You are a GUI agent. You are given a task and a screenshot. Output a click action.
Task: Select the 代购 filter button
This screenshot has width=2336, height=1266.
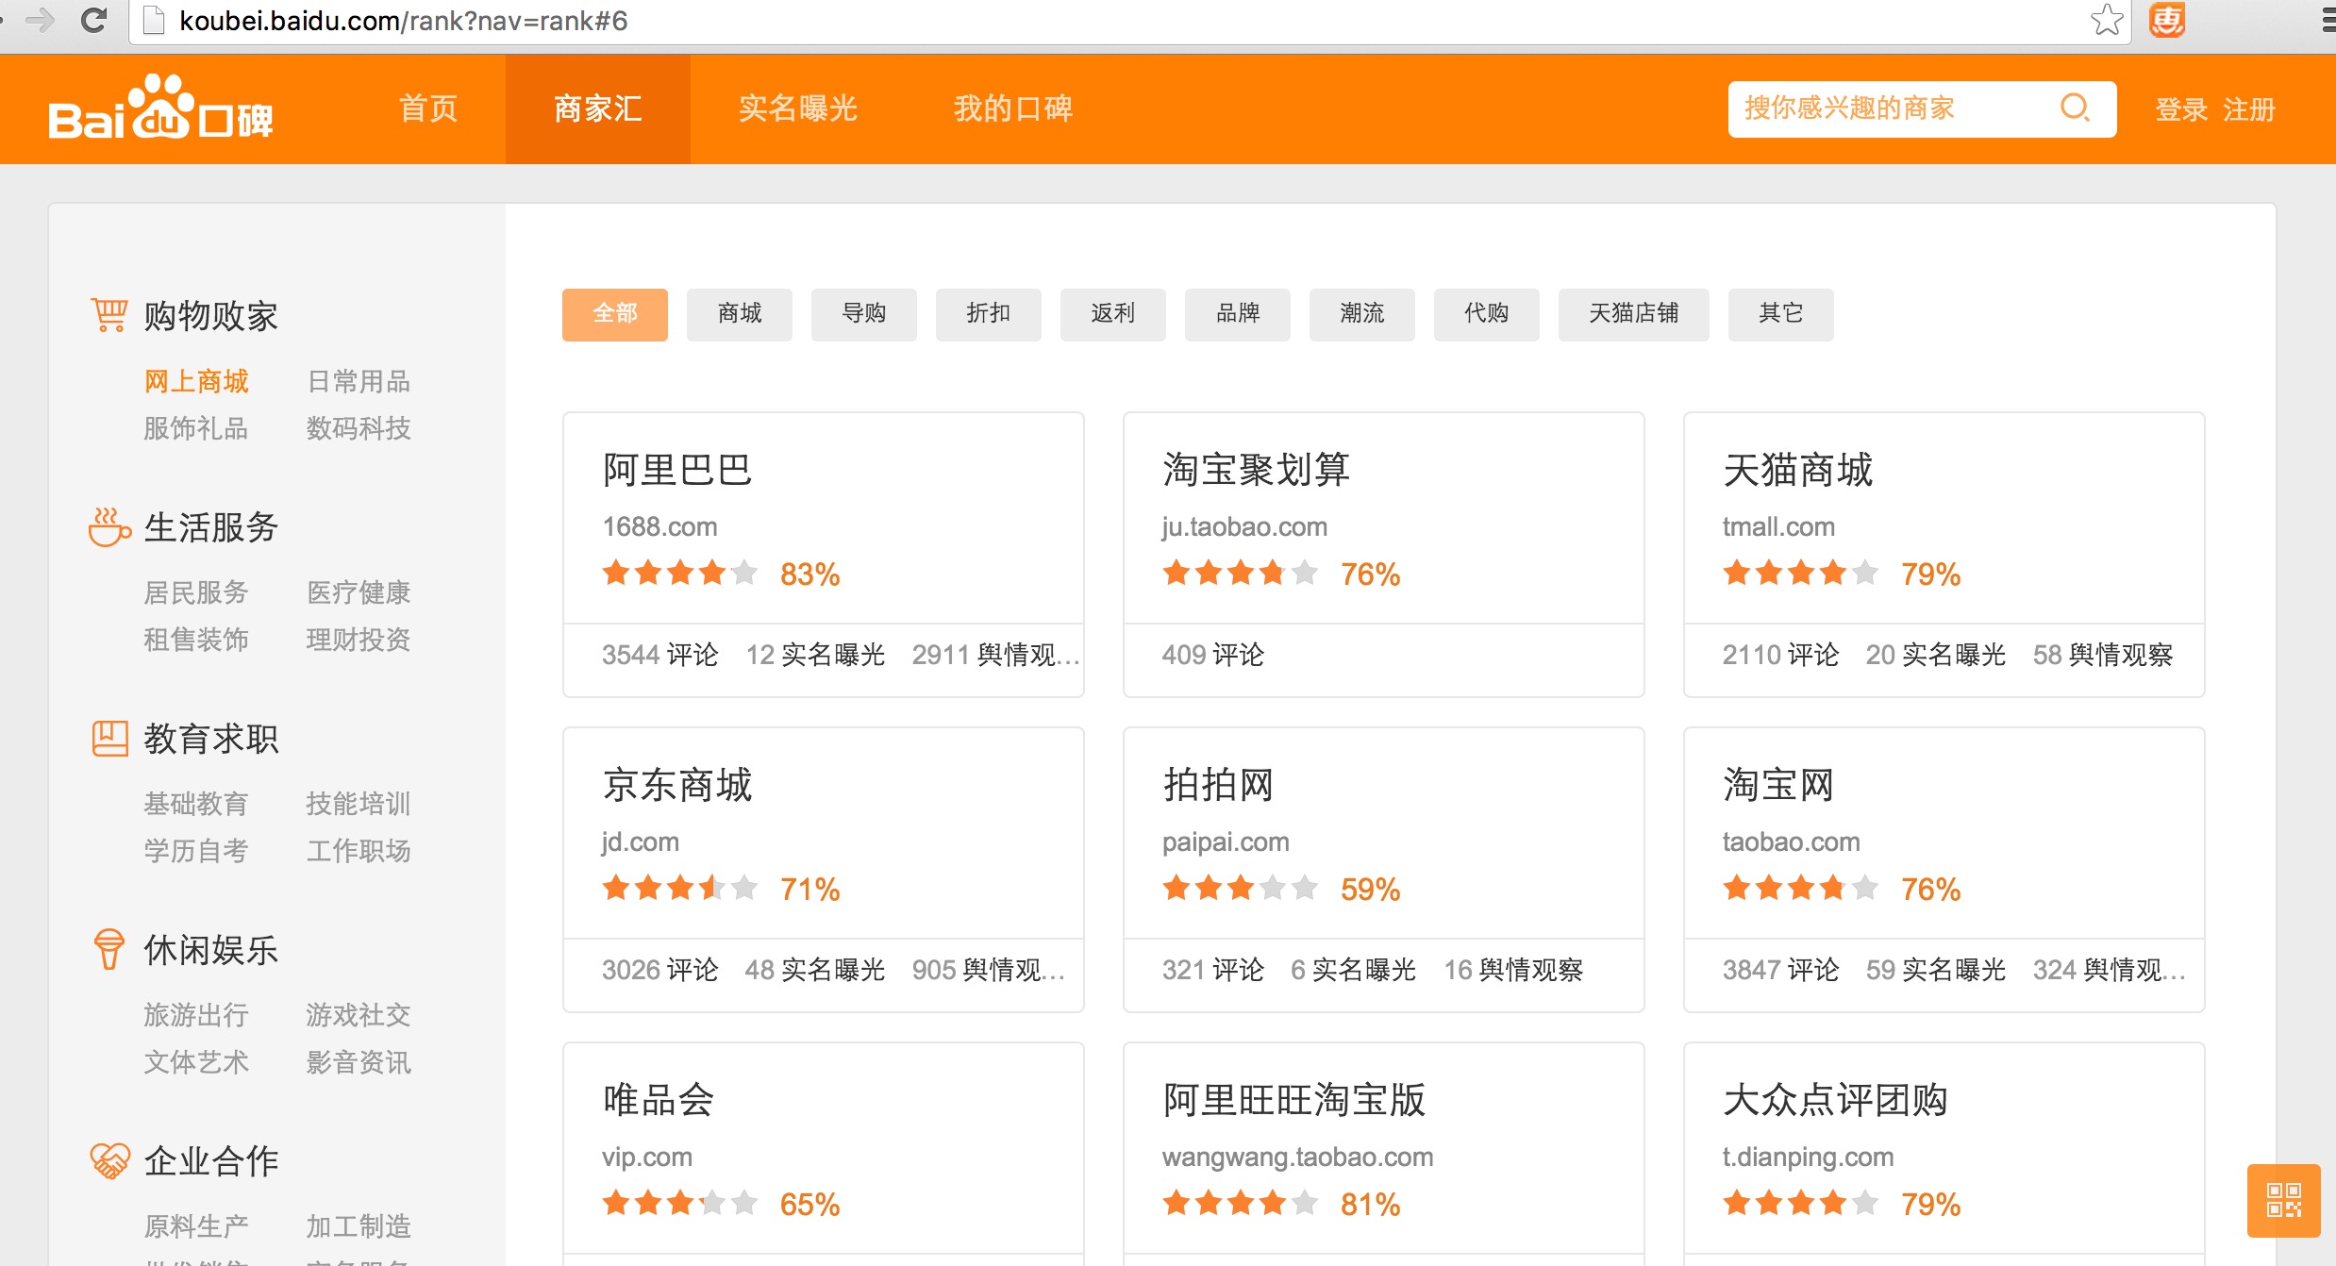point(1487,314)
